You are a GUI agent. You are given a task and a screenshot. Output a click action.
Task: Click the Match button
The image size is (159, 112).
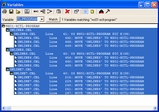coord(53,19)
